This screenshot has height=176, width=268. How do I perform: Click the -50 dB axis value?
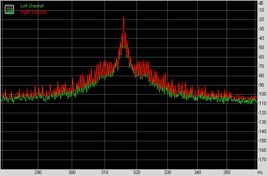point(261,48)
